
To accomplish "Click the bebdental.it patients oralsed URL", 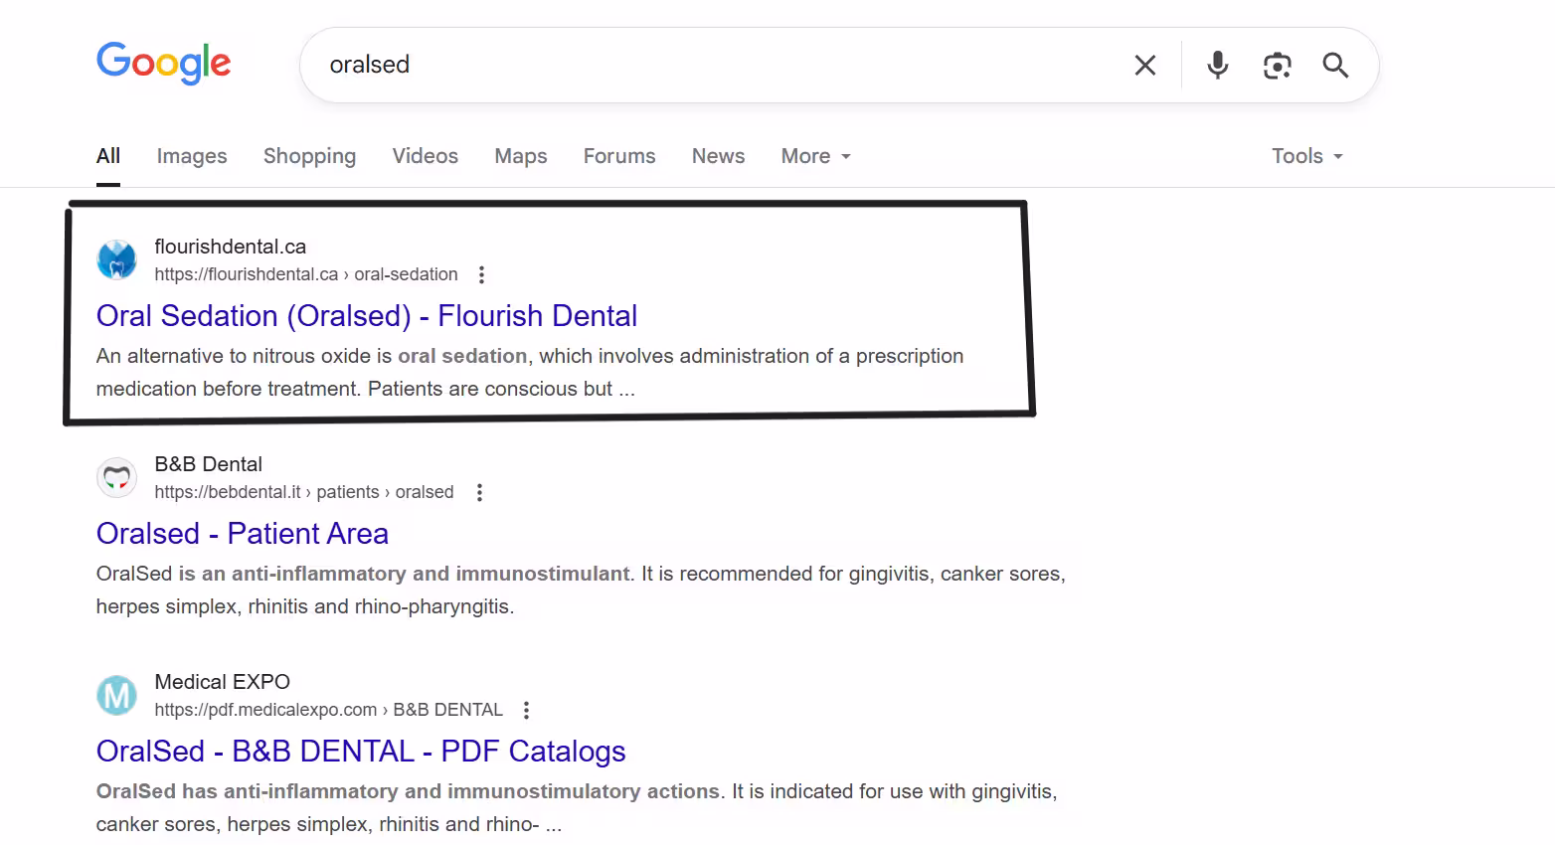I will click(x=304, y=492).
